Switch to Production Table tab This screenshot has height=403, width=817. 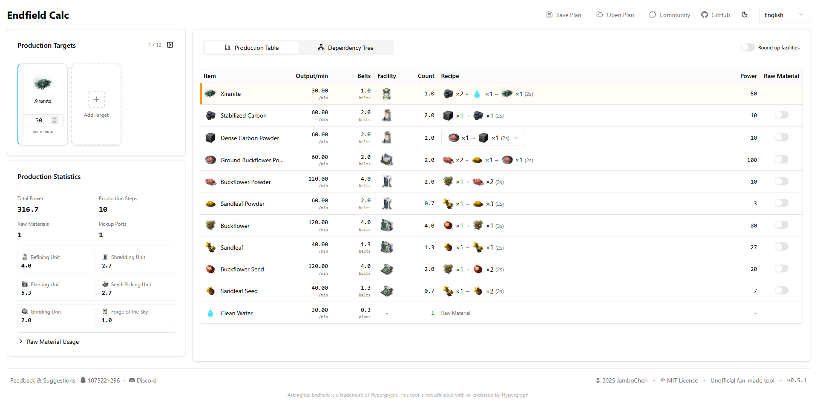pyautogui.click(x=252, y=48)
